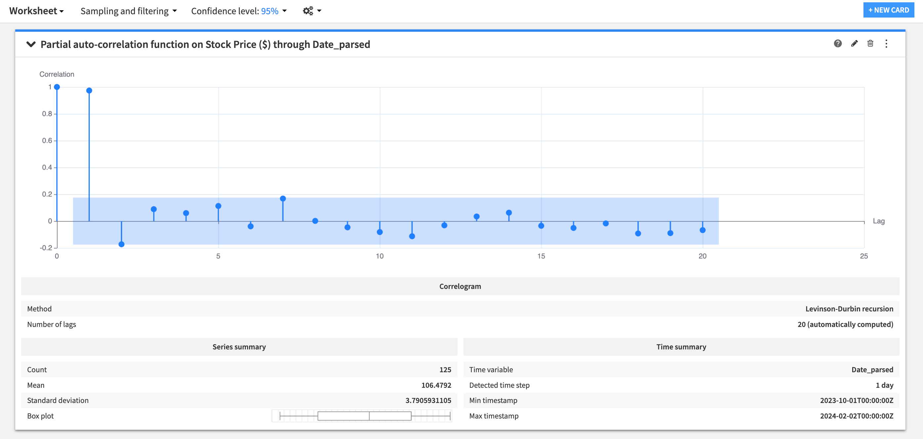Click the + NEW CARD button
The height and width of the screenshot is (439, 923).
(888, 10)
